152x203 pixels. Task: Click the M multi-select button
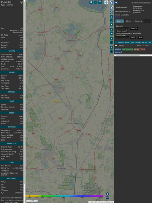point(111,34)
